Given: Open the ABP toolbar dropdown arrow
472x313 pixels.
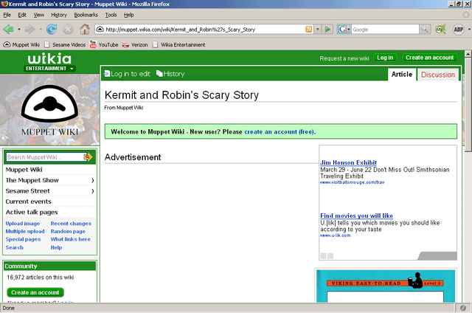Looking at the screenshot, I should point(469,30).
